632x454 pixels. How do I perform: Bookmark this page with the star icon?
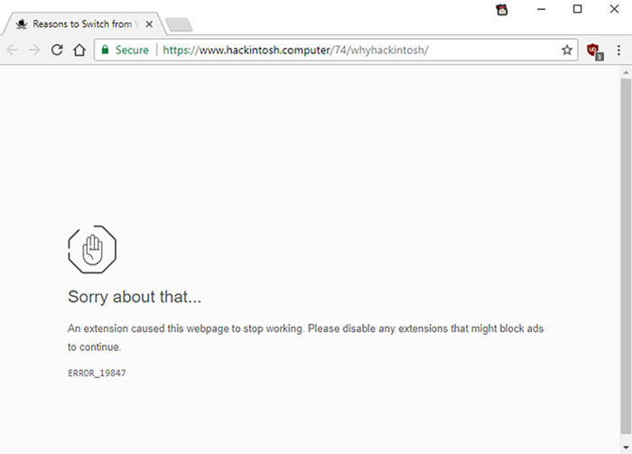tap(567, 51)
